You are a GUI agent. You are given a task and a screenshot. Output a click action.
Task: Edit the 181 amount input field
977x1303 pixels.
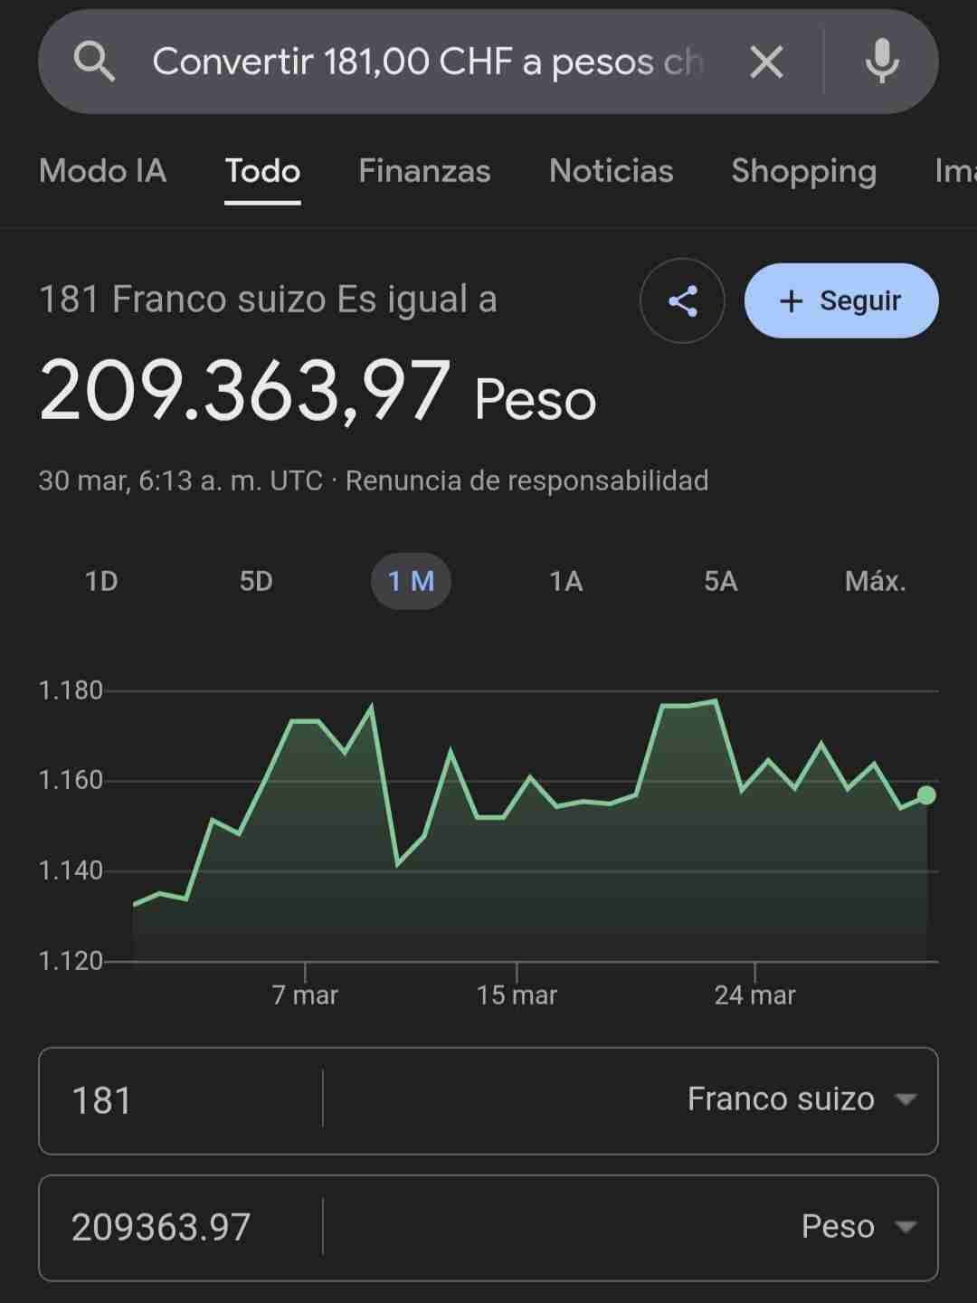[181, 1100]
